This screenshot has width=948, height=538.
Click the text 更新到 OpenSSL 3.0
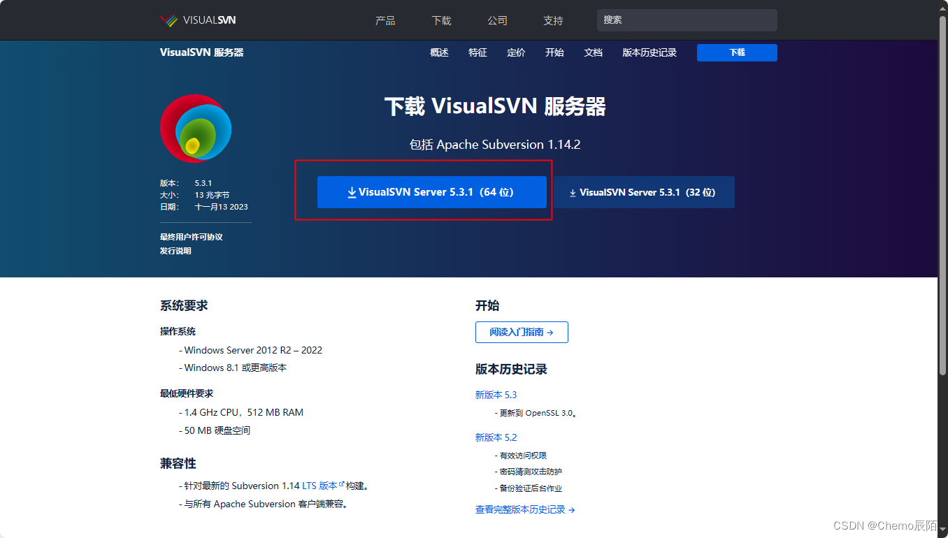[538, 413]
